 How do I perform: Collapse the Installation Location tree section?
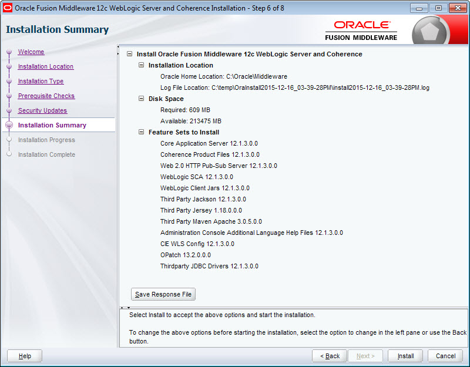[x=141, y=65]
